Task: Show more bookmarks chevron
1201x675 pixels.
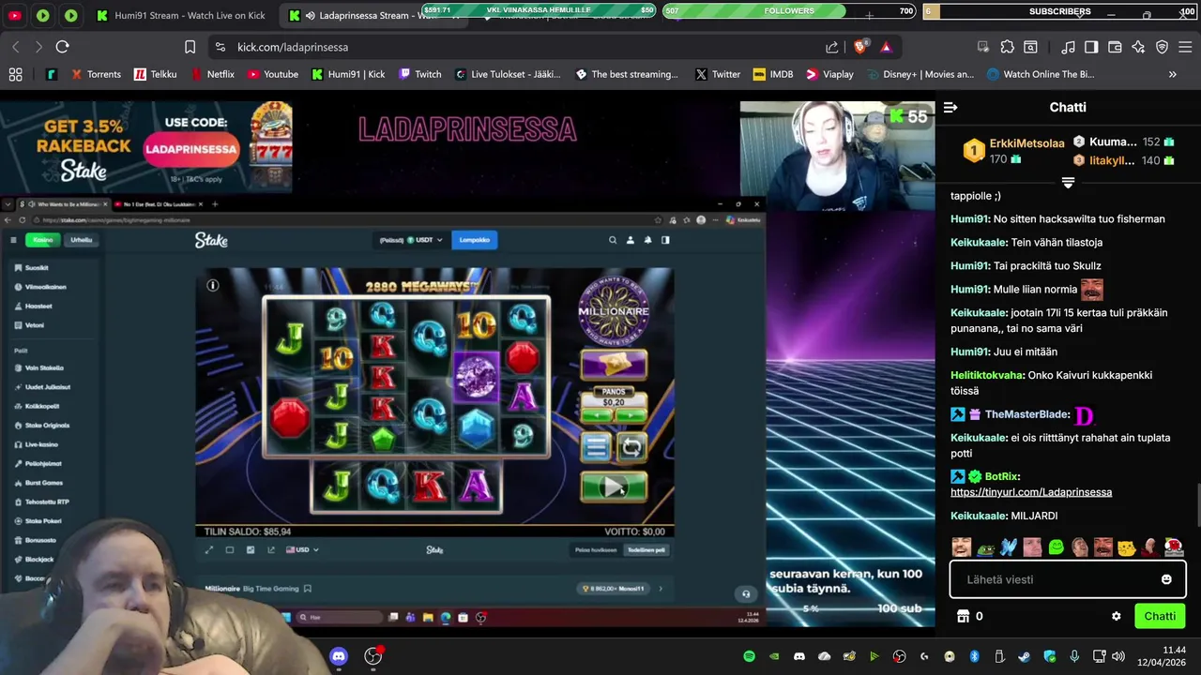Action: pos(1172,74)
